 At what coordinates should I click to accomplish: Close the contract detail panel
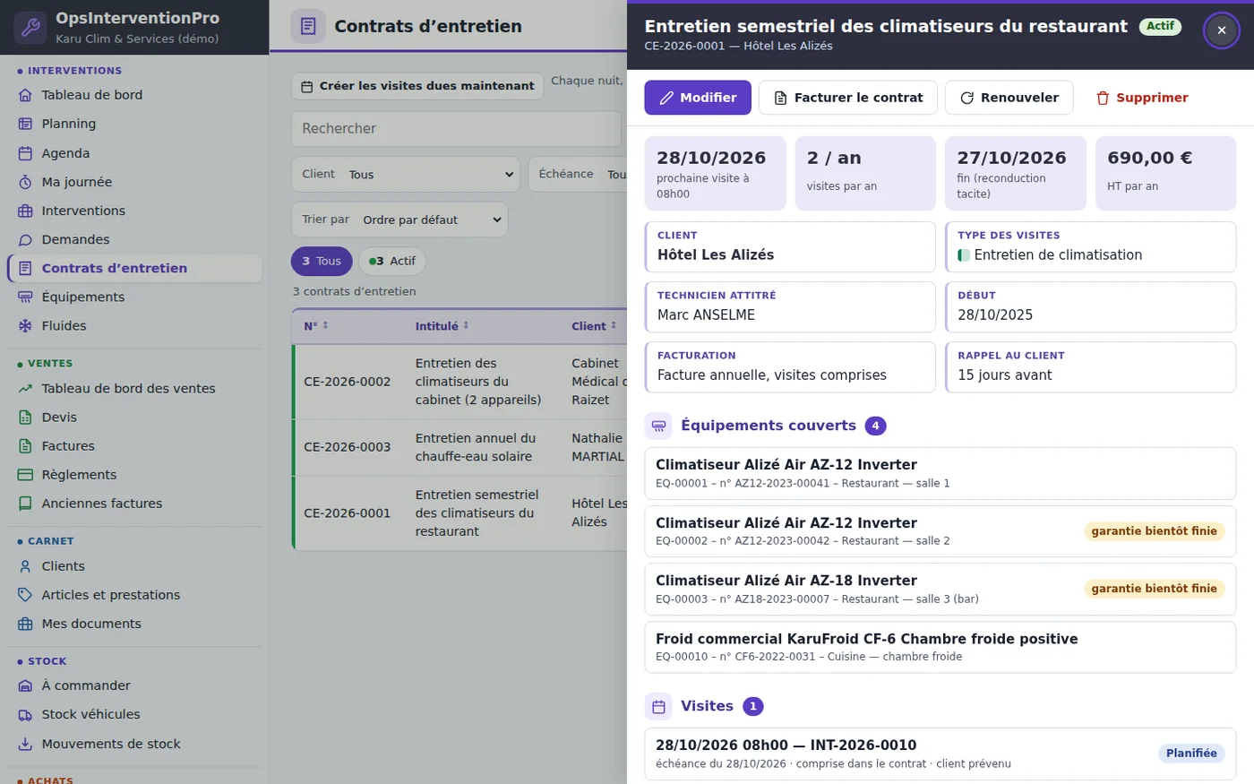pos(1222,30)
